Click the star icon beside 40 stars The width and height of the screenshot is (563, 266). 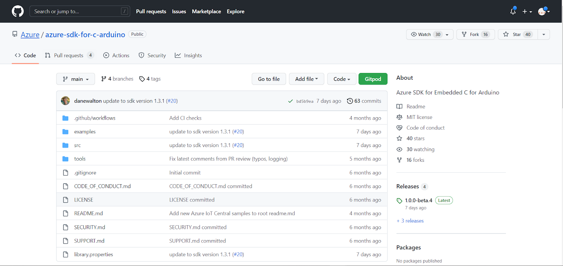(x=399, y=139)
